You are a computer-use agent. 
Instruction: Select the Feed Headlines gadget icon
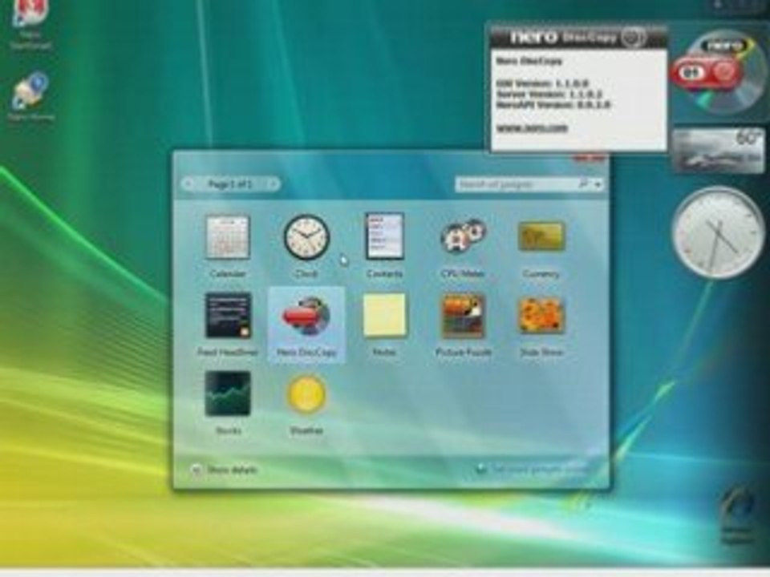pyautogui.click(x=228, y=316)
